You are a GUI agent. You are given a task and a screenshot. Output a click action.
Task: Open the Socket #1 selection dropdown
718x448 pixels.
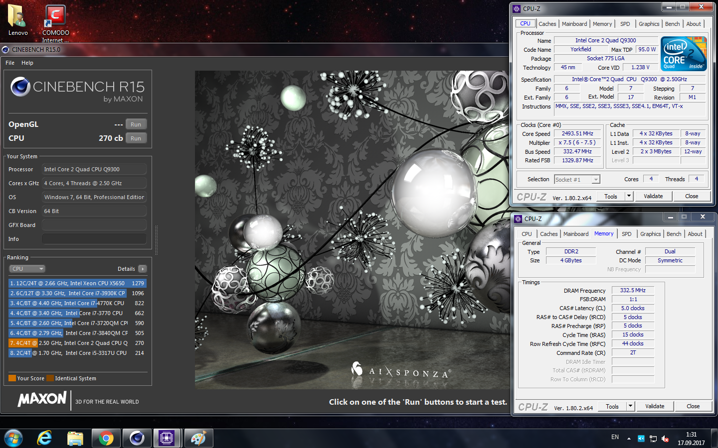(x=577, y=180)
